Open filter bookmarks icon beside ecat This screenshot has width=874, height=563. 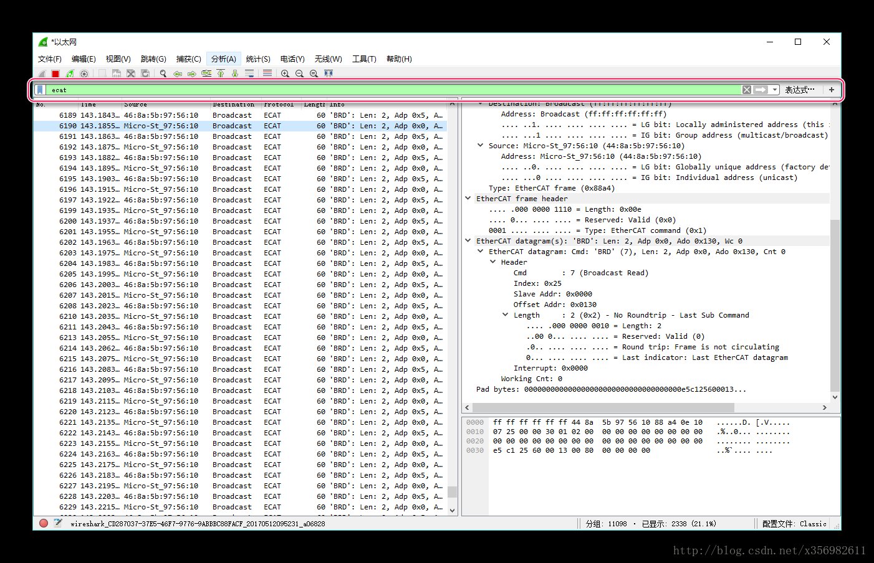(x=40, y=90)
